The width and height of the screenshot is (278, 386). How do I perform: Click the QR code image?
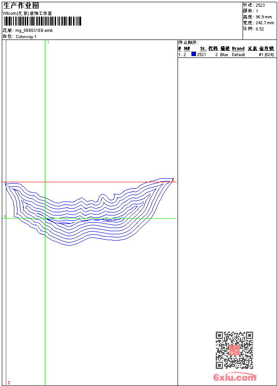point(234,350)
